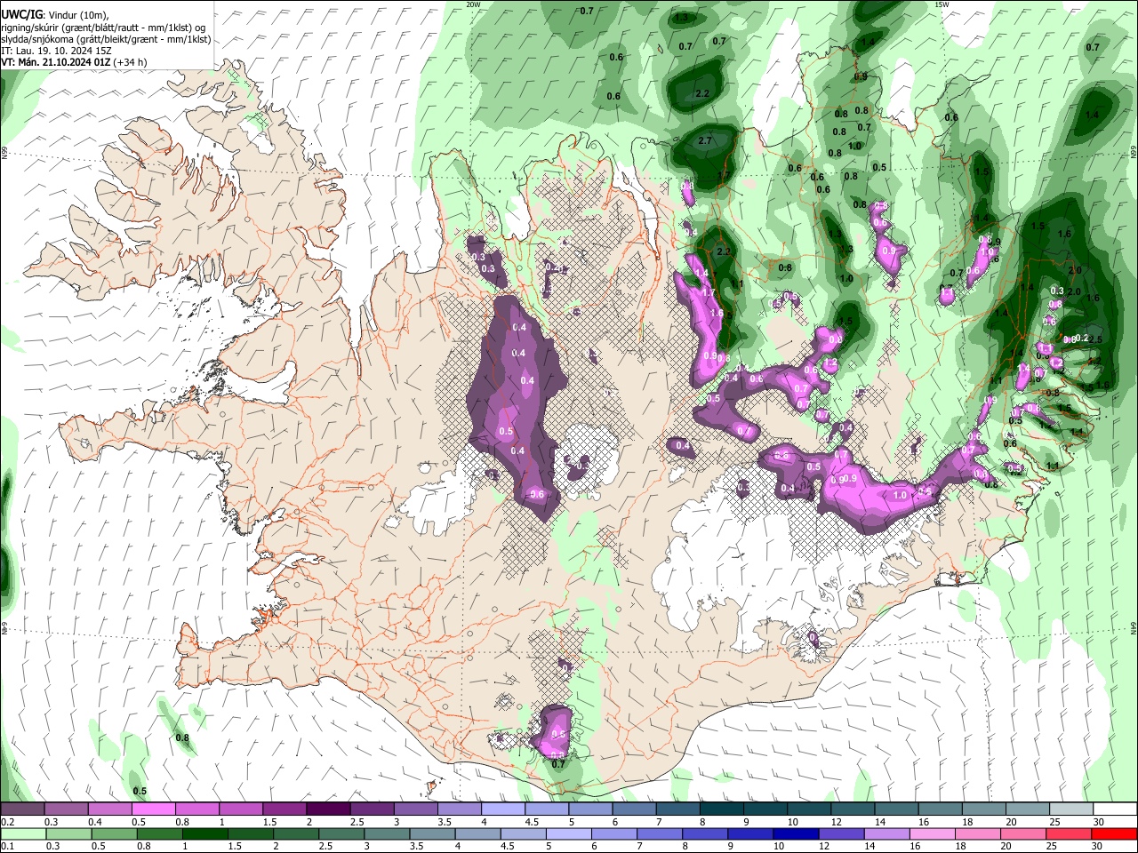Click the dark teal 8 snow legend swatch
Viewport: 1138px width, 853px height.
[720, 809]
